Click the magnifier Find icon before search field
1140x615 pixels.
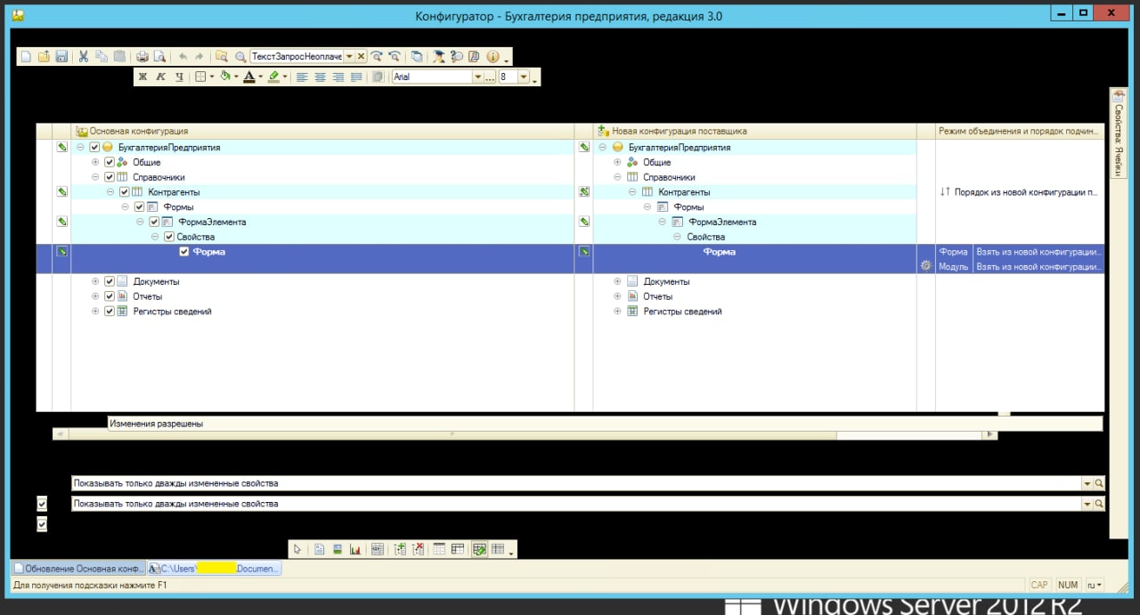pos(240,56)
